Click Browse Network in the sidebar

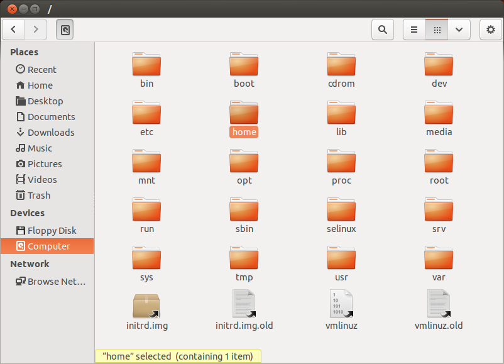[56, 282]
